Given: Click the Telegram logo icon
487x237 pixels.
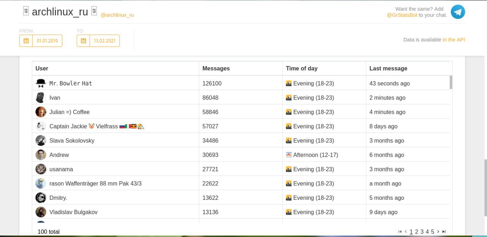Looking at the screenshot, I should point(458,12).
